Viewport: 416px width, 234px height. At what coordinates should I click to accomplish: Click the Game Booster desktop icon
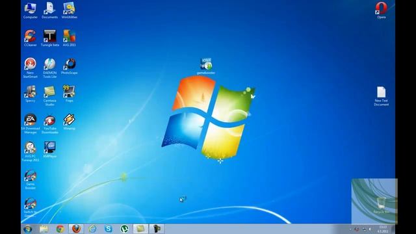31,180
